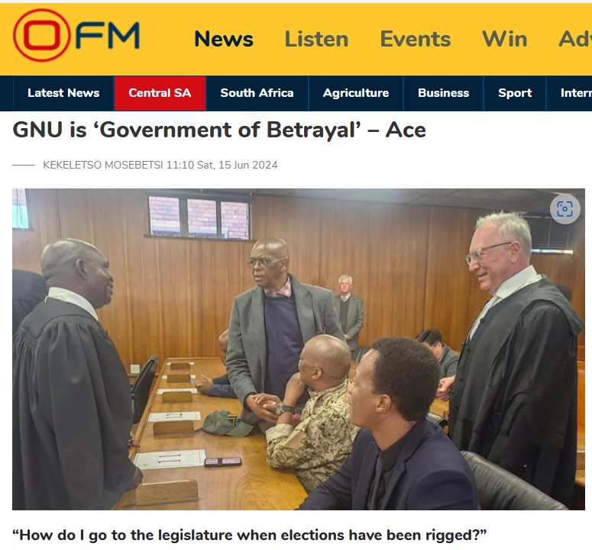Click the article's courtroom photo
Image resolution: width=592 pixels, height=550 pixels.
tap(299, 349)
